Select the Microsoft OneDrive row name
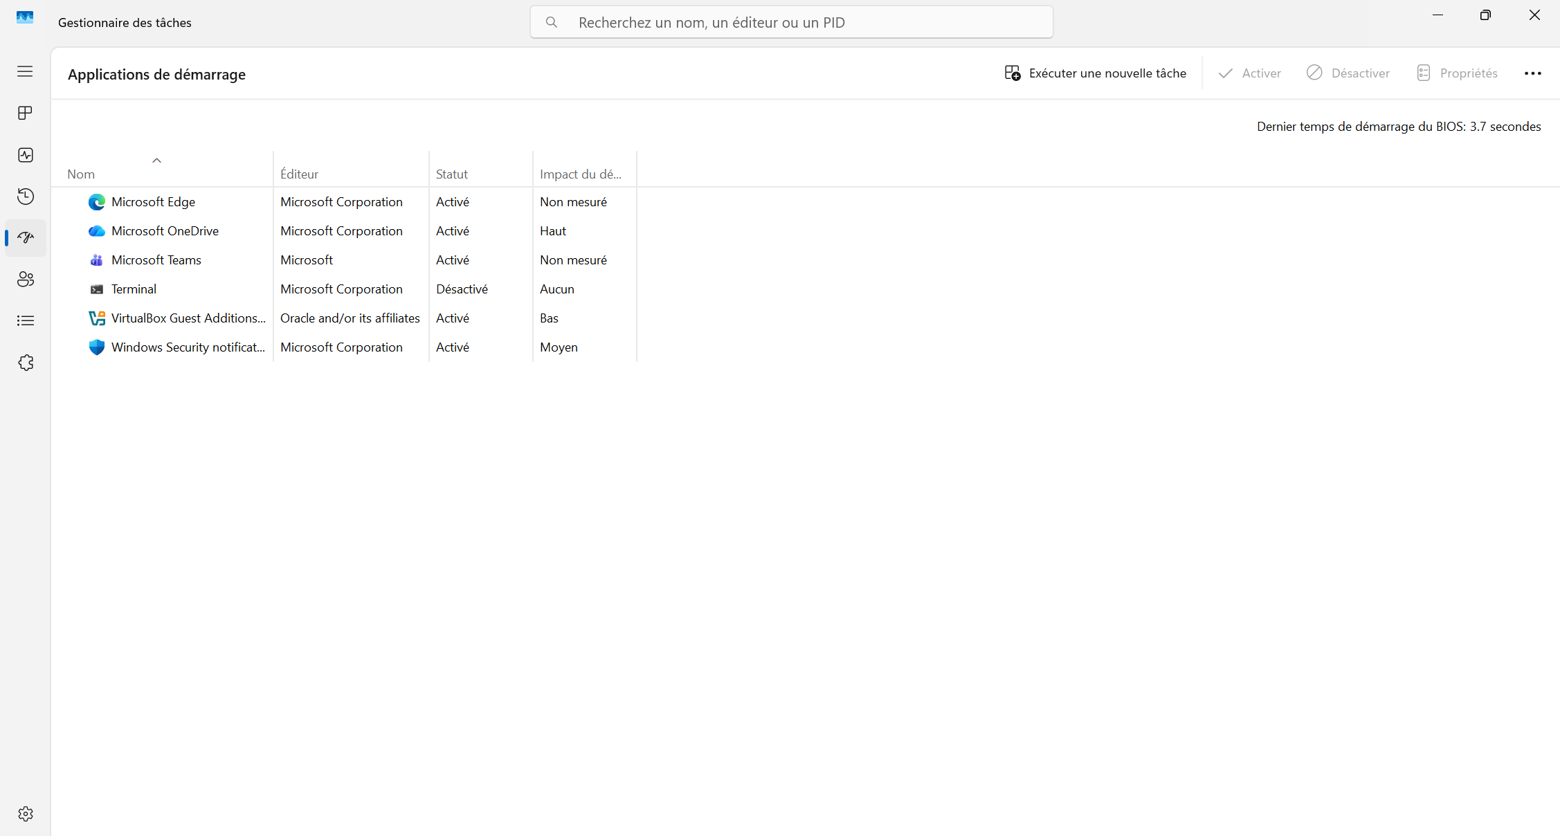Viewport: 1560px width, 836px height. pyautogui.click(x=165, y=231)
